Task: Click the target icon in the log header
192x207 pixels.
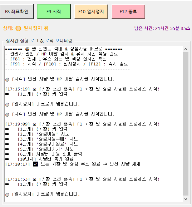Action: pyautogui.click(x=27, y=49)
